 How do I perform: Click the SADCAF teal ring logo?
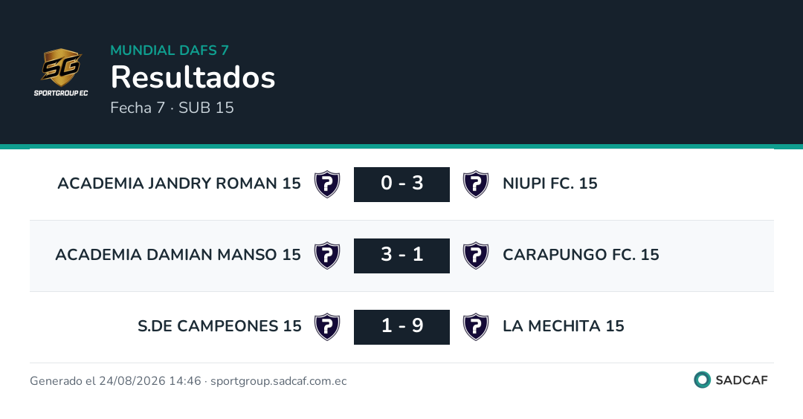(x=702, y=380)
